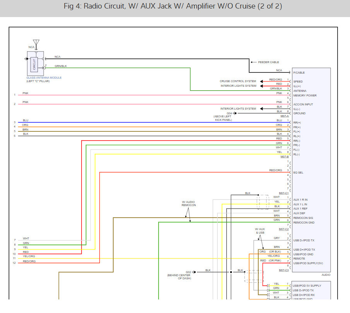Click the 'USB D+/IPOD RX' label

pyautogui.click(x=304, y=295)
